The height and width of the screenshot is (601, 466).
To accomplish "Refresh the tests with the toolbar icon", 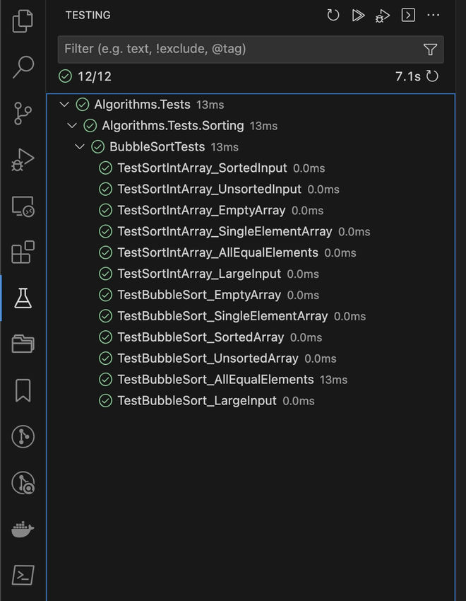I will [333, 15].
